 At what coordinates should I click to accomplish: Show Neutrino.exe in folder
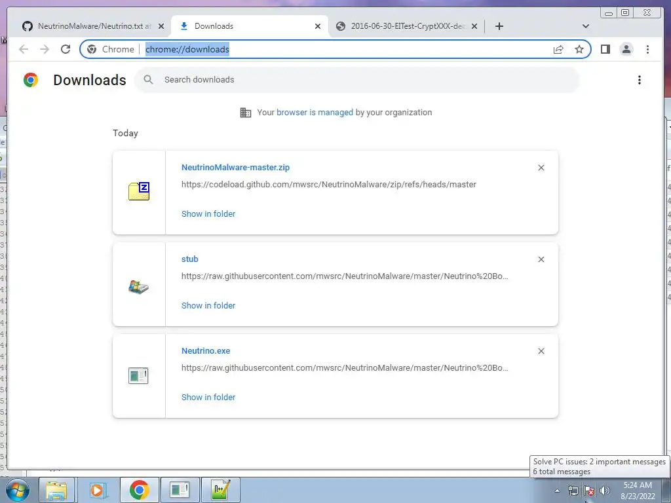[x=208, y=397]
